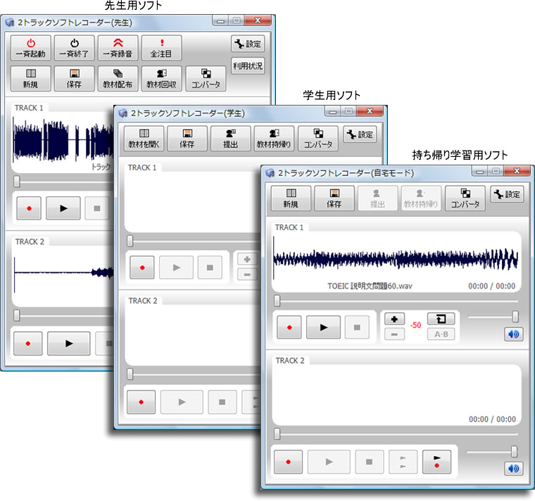Start 一斉録音 recording for all students
Viewport: 535px width, 501px height.
(x=118, y=48)
